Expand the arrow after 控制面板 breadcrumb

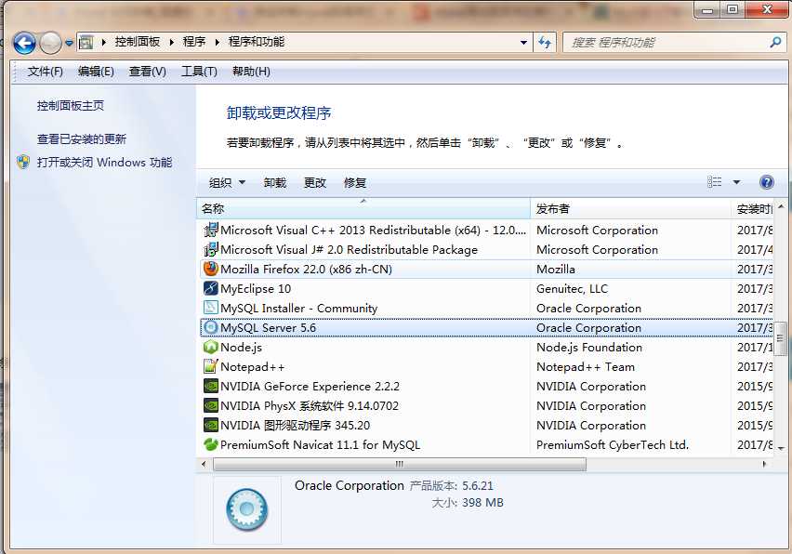point(172,43)
